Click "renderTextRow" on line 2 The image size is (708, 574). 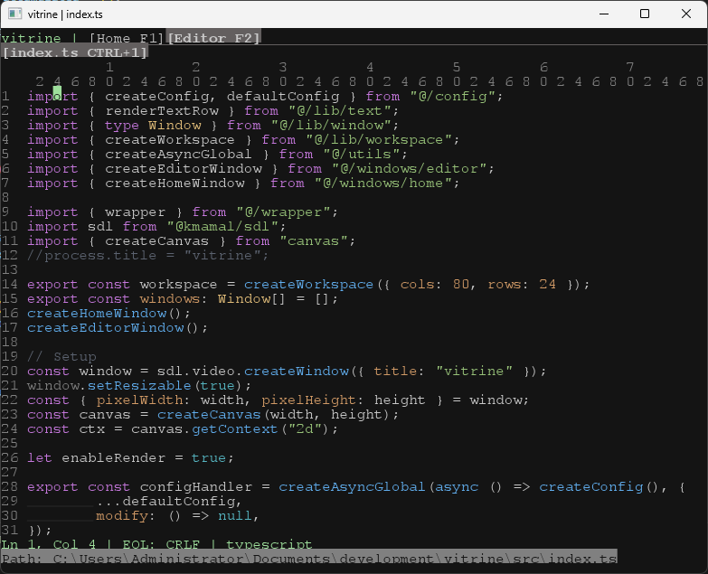[x=162, y=110]
